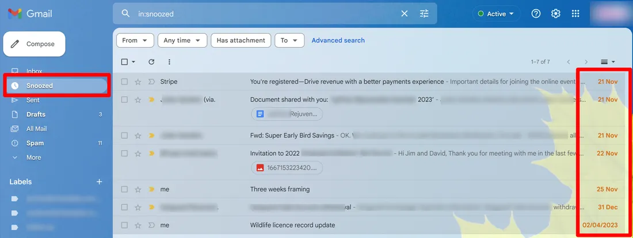Image resolution: width=633 pixels, height=238 pixels.
Task: Star the Document shared with you email
Action: coord(138,99)
